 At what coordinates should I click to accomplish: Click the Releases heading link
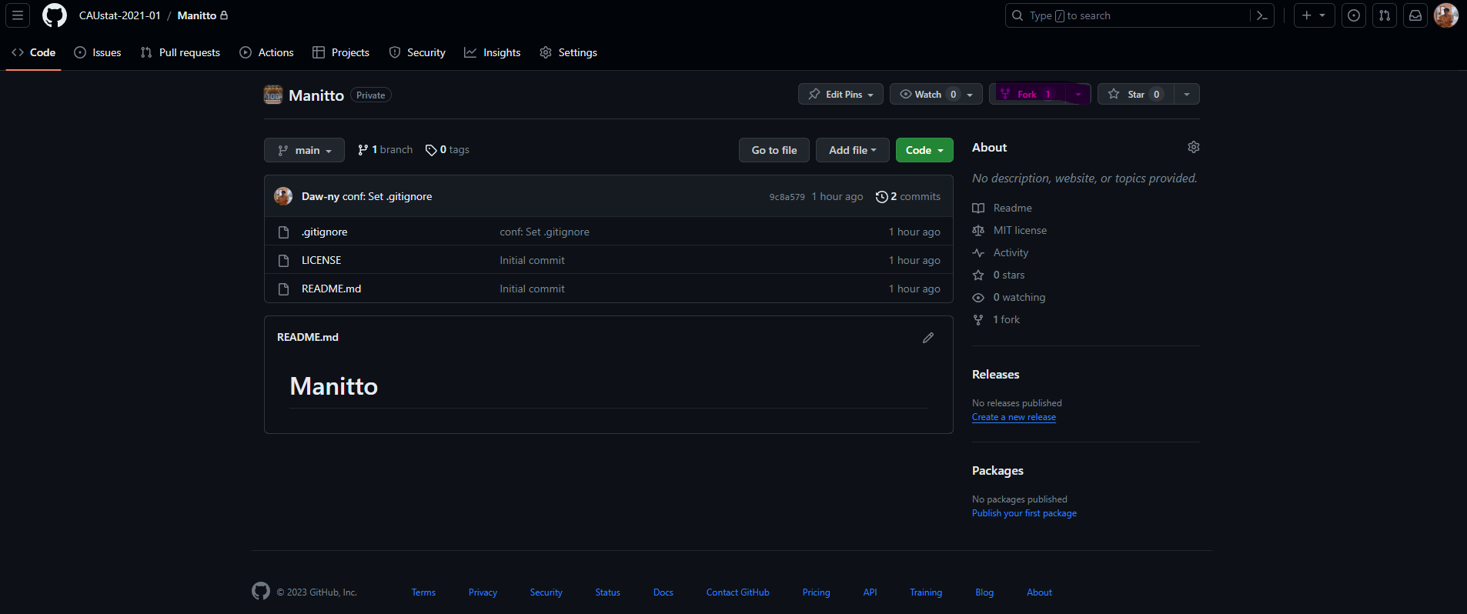pyautogui.click(x=995, y=375)
